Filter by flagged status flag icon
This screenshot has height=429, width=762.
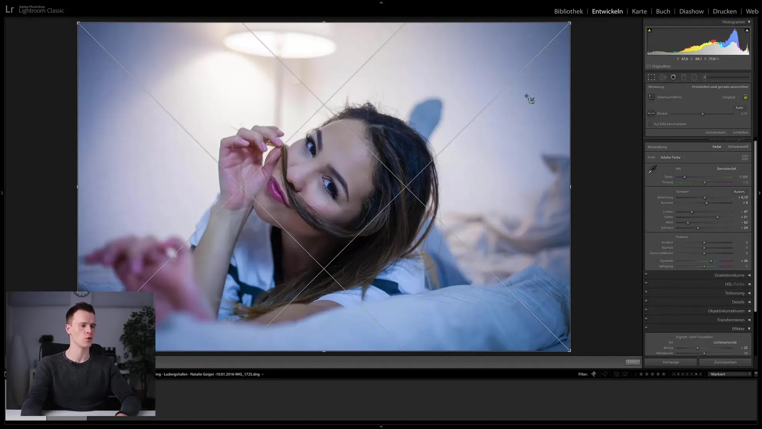point(593,374)
